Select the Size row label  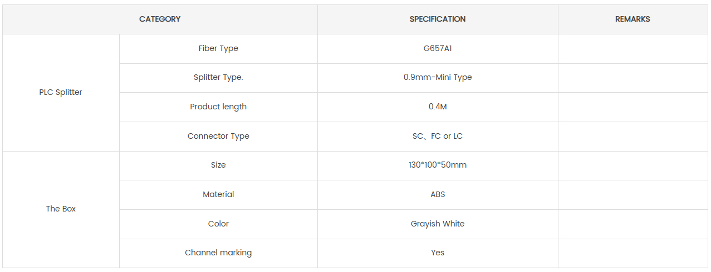click(x=218, y=165)
